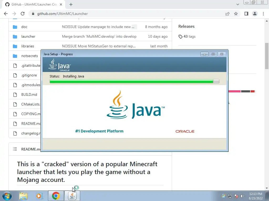
Task: Open the share this page icon
Action: [x=227, y=14]
